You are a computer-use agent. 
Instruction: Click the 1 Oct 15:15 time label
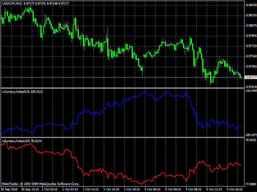click(x=111, y=189)
